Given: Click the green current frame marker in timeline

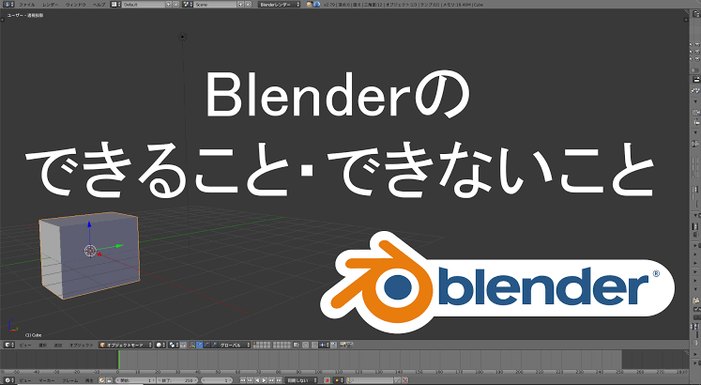Looking at the screenshot, I should 119,360.
